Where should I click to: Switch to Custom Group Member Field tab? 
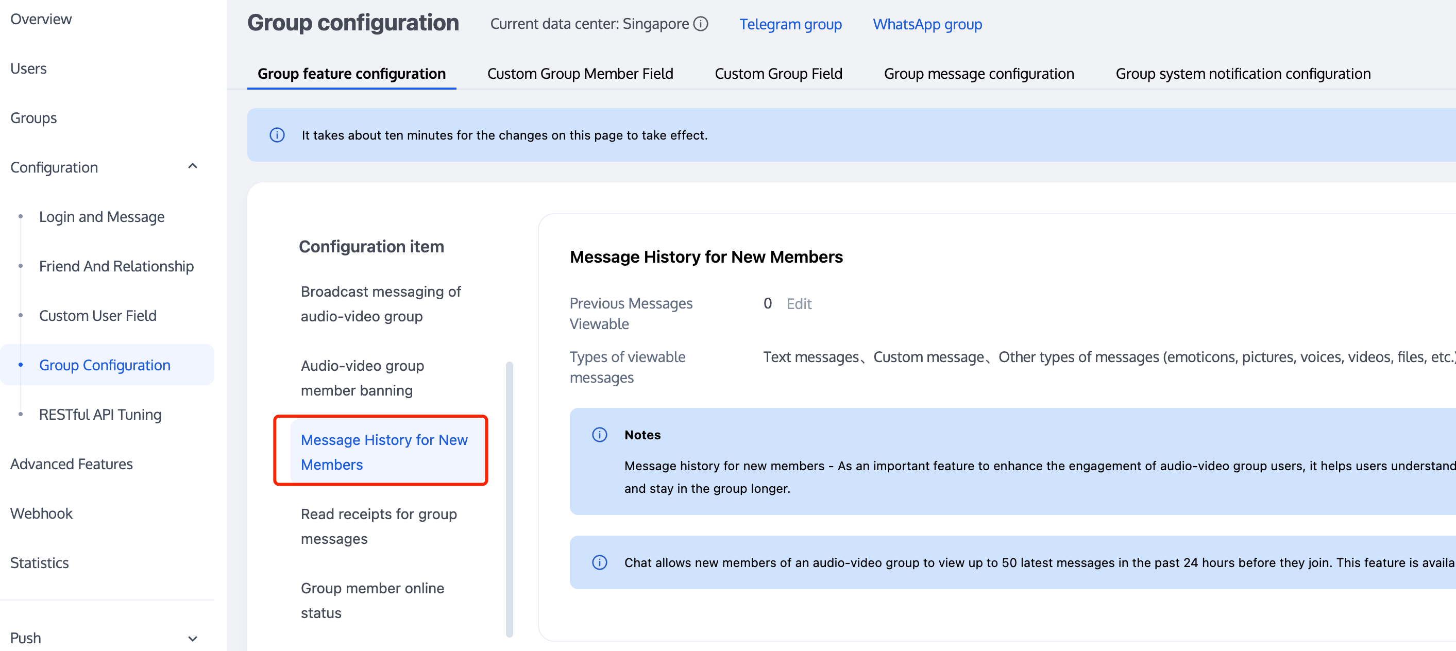580,74
